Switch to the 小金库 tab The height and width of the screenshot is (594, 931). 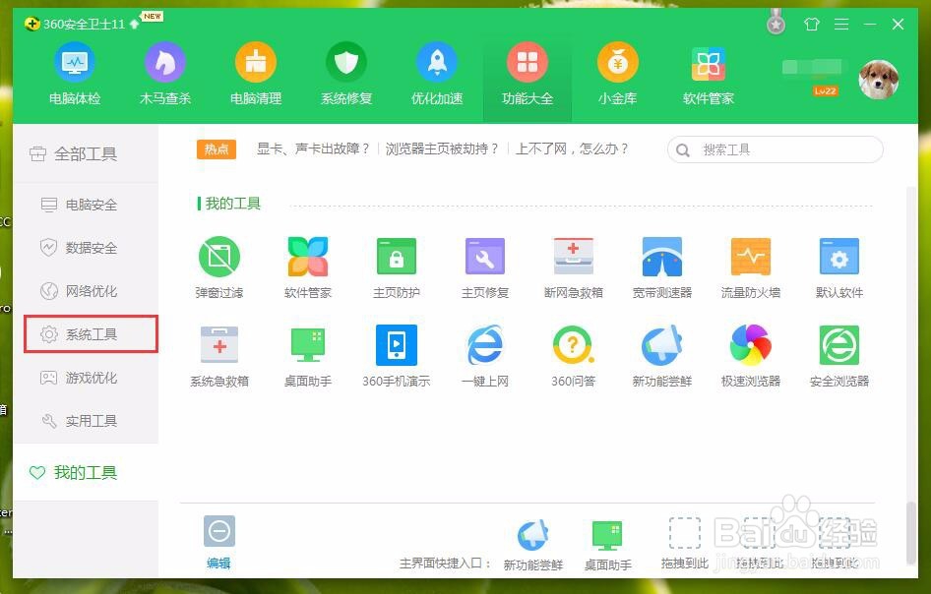tap(617, 74)
